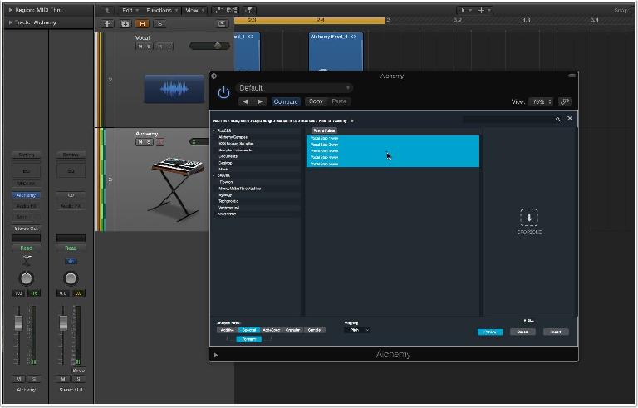638x408 pixels.
Task: Click the Cancel button in import browser
Action: 523,332
